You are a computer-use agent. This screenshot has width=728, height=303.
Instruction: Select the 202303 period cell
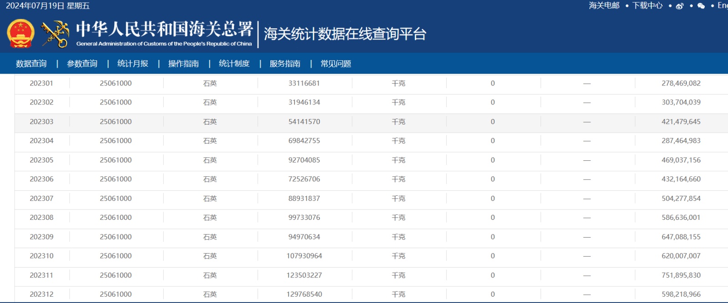click(41, 122)
